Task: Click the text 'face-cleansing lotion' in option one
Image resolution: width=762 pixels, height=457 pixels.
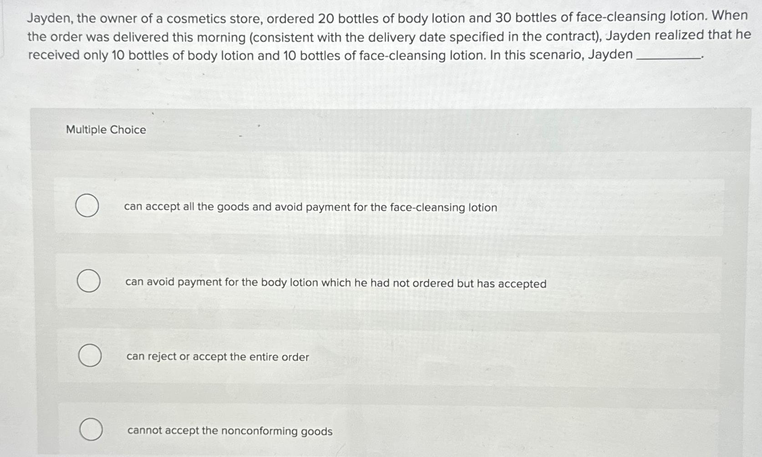Action: click(444, 207)
